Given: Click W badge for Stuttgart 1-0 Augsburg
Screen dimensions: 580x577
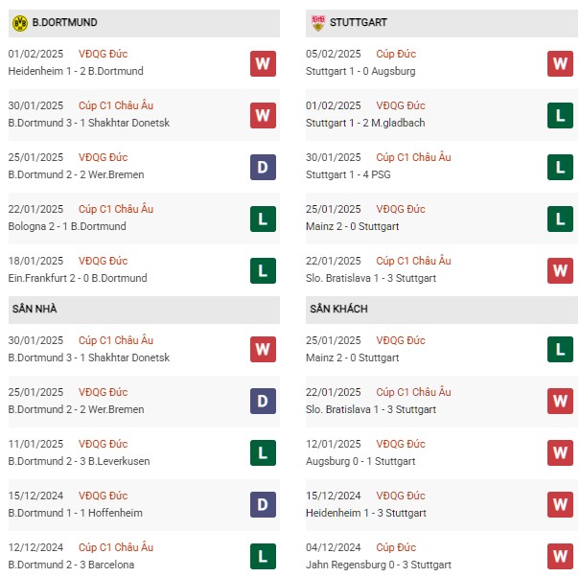Looking at the screenshot, I should click(560, 63).
